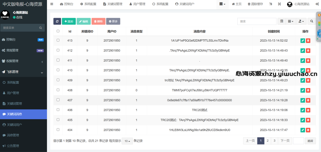The height and width of the screenshot is (152, 321).
Task: Select the checkbox for row 408
Action: pos(58,90)
